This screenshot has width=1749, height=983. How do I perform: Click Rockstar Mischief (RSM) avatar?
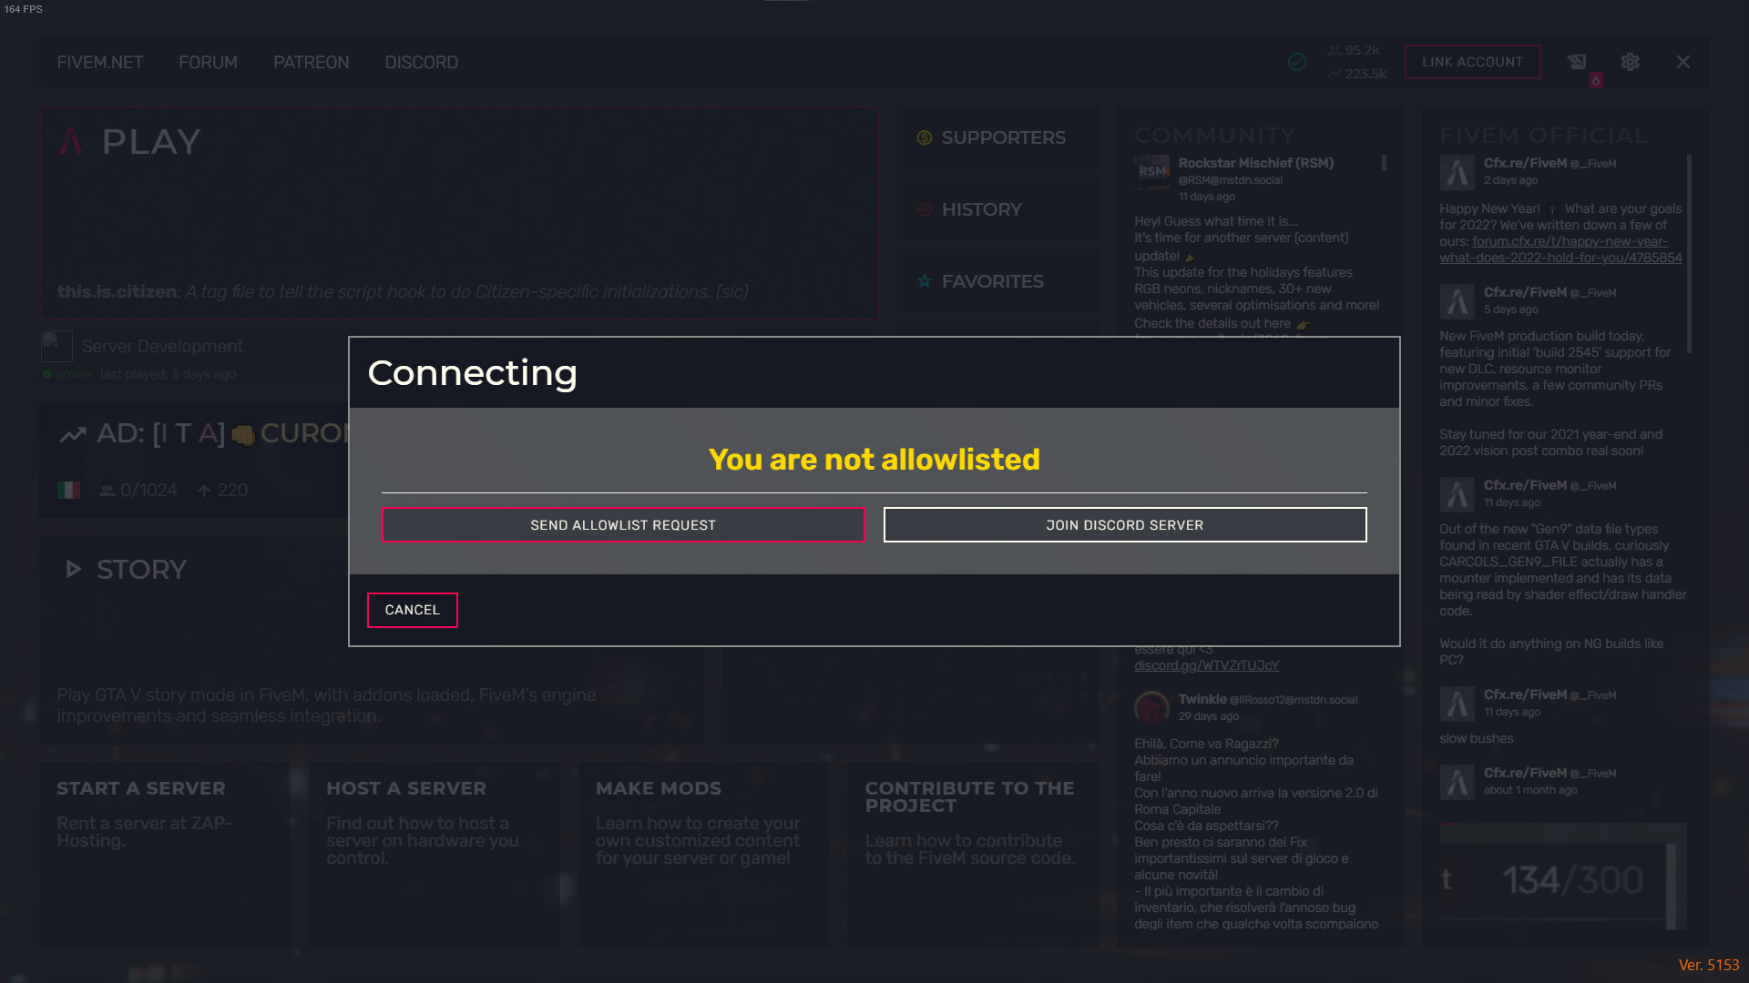(x=1151, y=171)
